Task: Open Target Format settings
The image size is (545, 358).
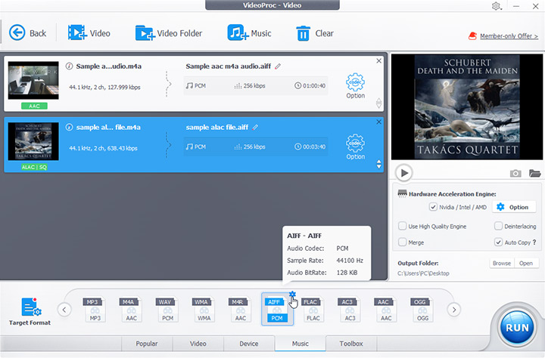Action: (x=30, y=311)
